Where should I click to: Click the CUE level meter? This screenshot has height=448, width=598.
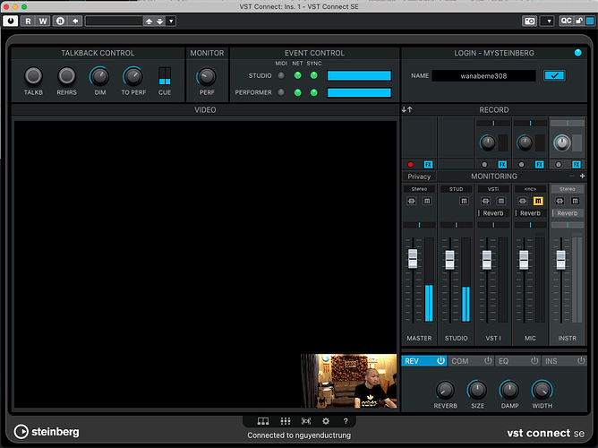165,76
